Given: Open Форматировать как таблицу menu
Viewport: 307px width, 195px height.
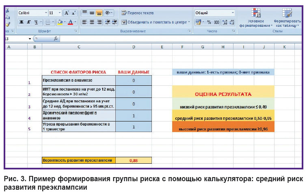Looking at the screenshot, I should 287,18.
